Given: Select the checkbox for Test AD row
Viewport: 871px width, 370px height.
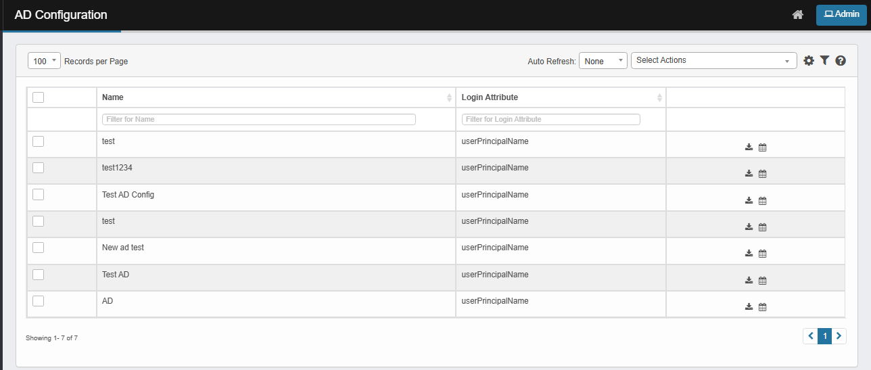Looking at the screenshot, I should click(x=39, y=275).
